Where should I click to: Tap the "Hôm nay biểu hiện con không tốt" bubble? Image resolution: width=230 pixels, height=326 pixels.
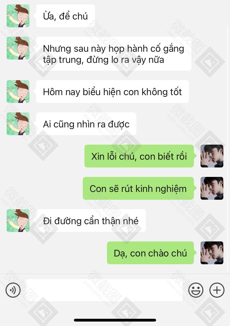tap(112, 92)
